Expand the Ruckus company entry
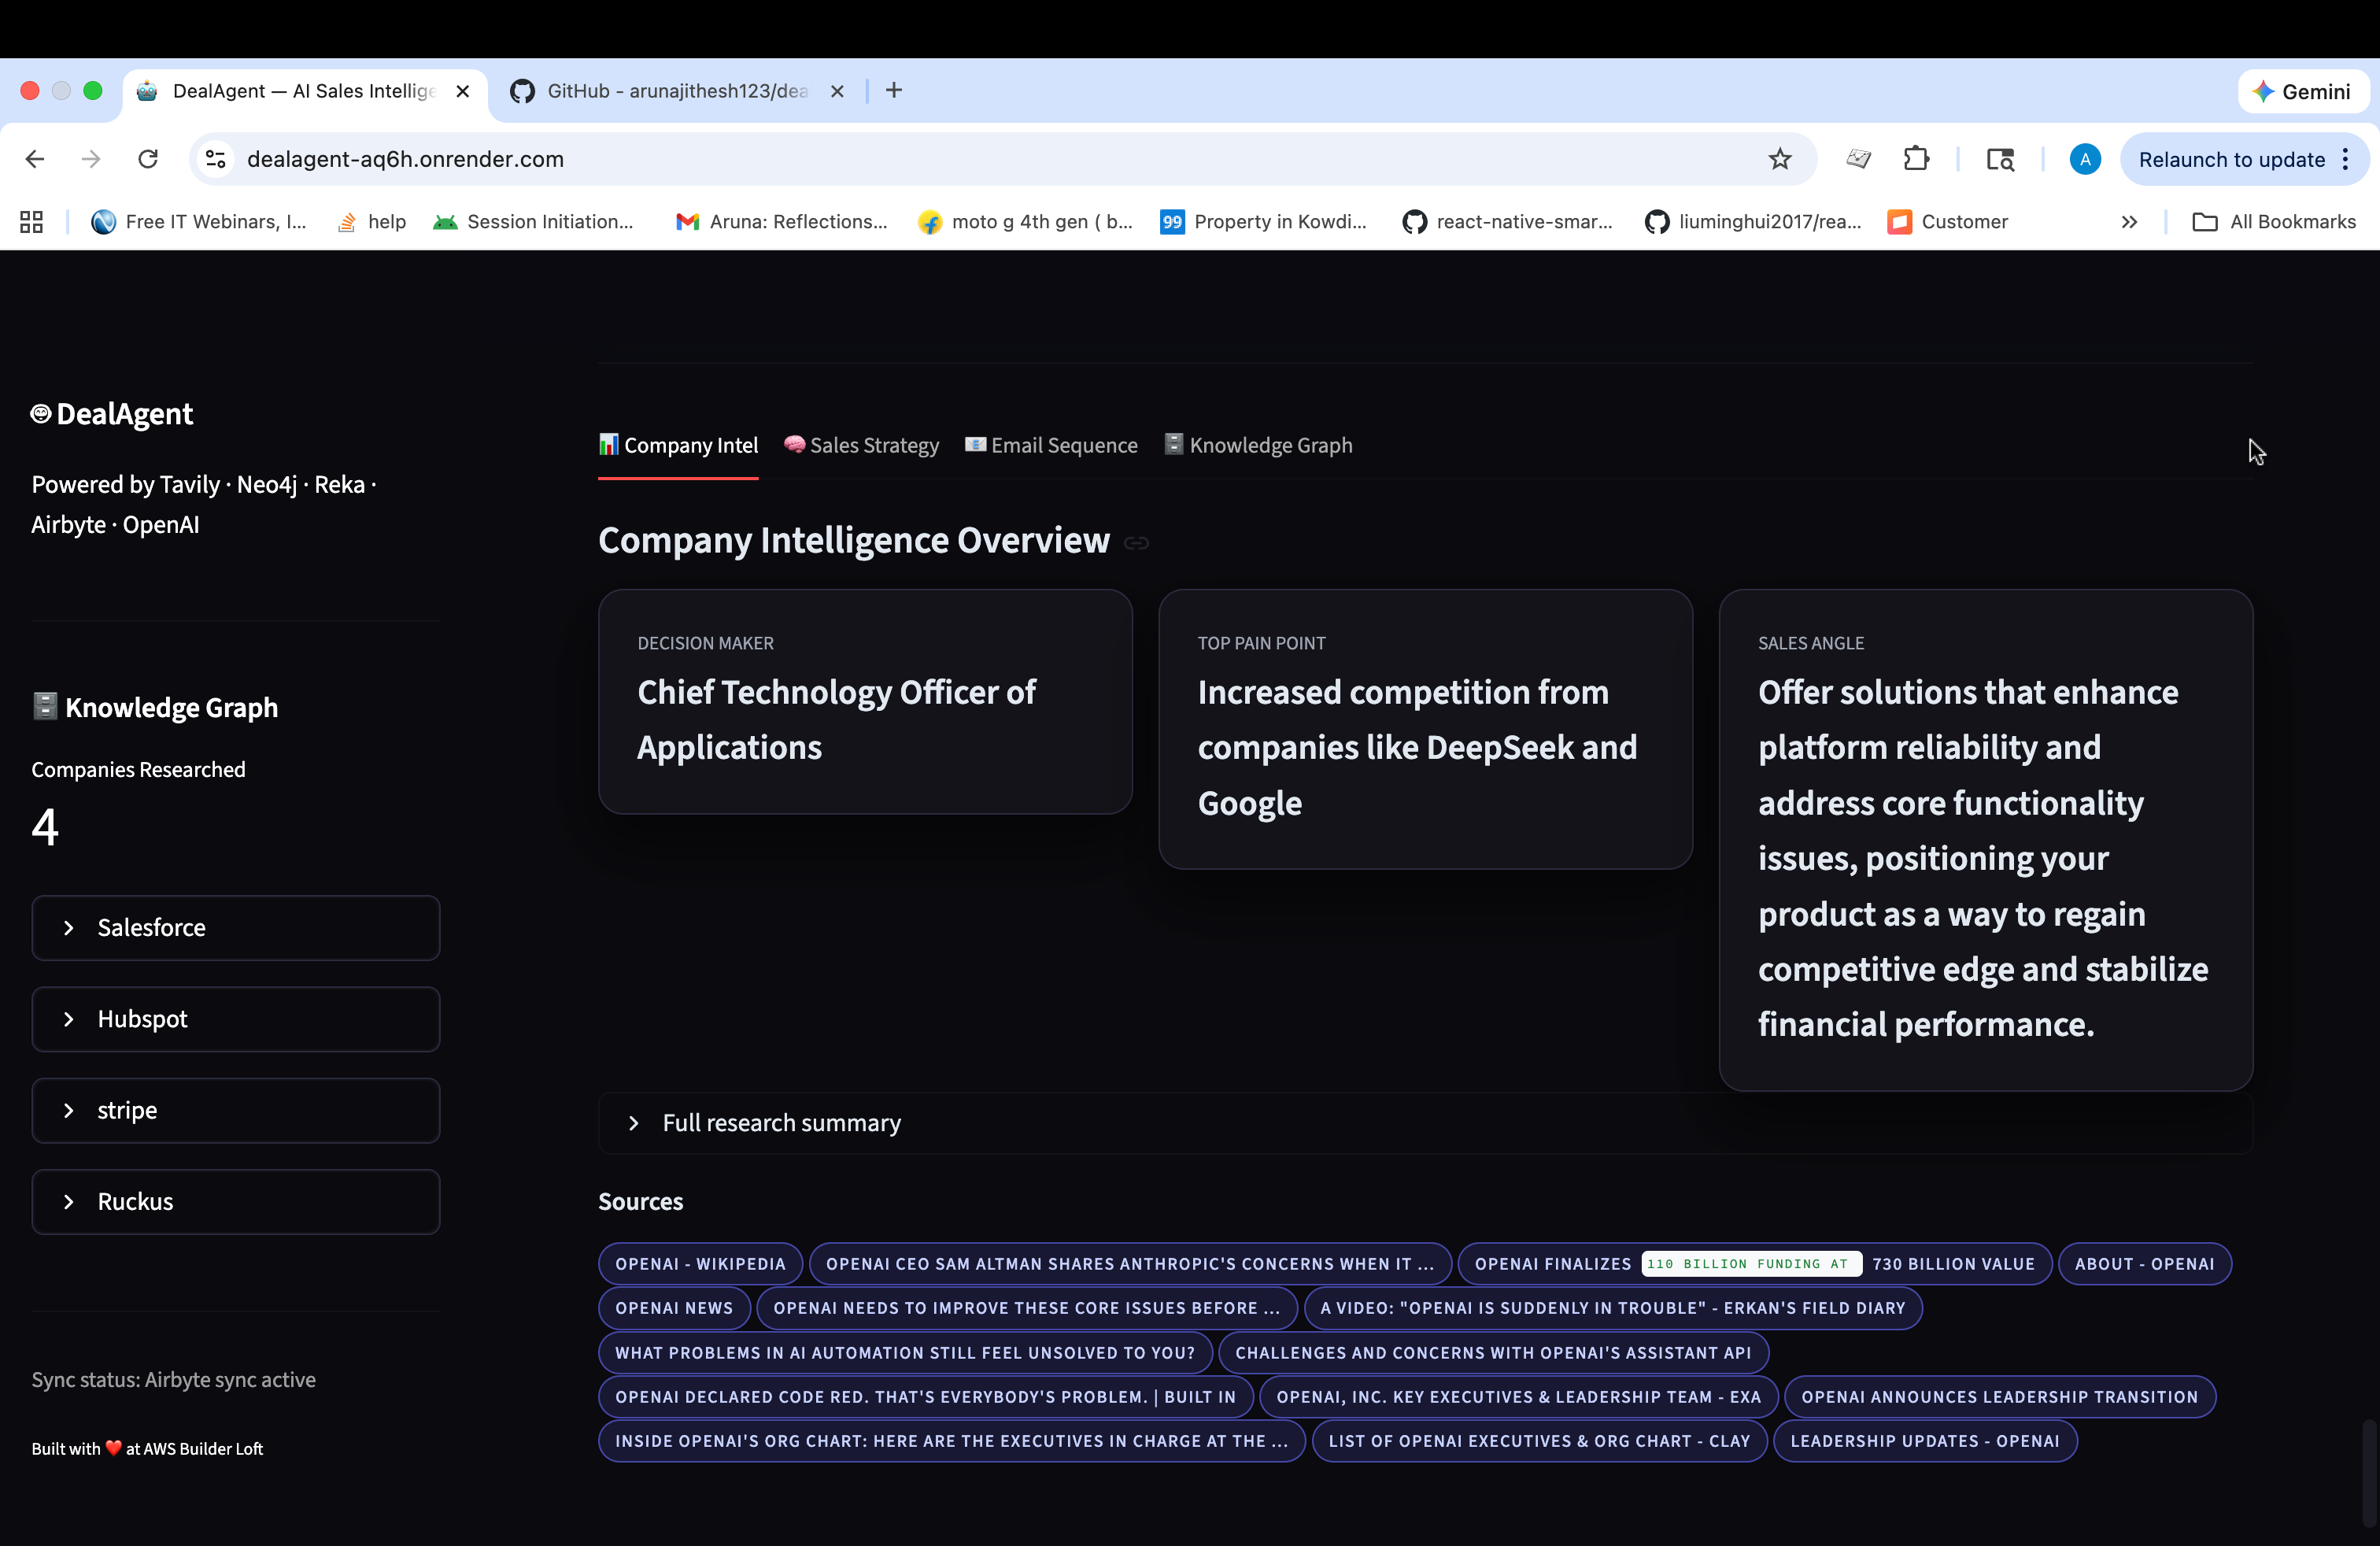2380x1546 pixels. [x=235, y=1201]
